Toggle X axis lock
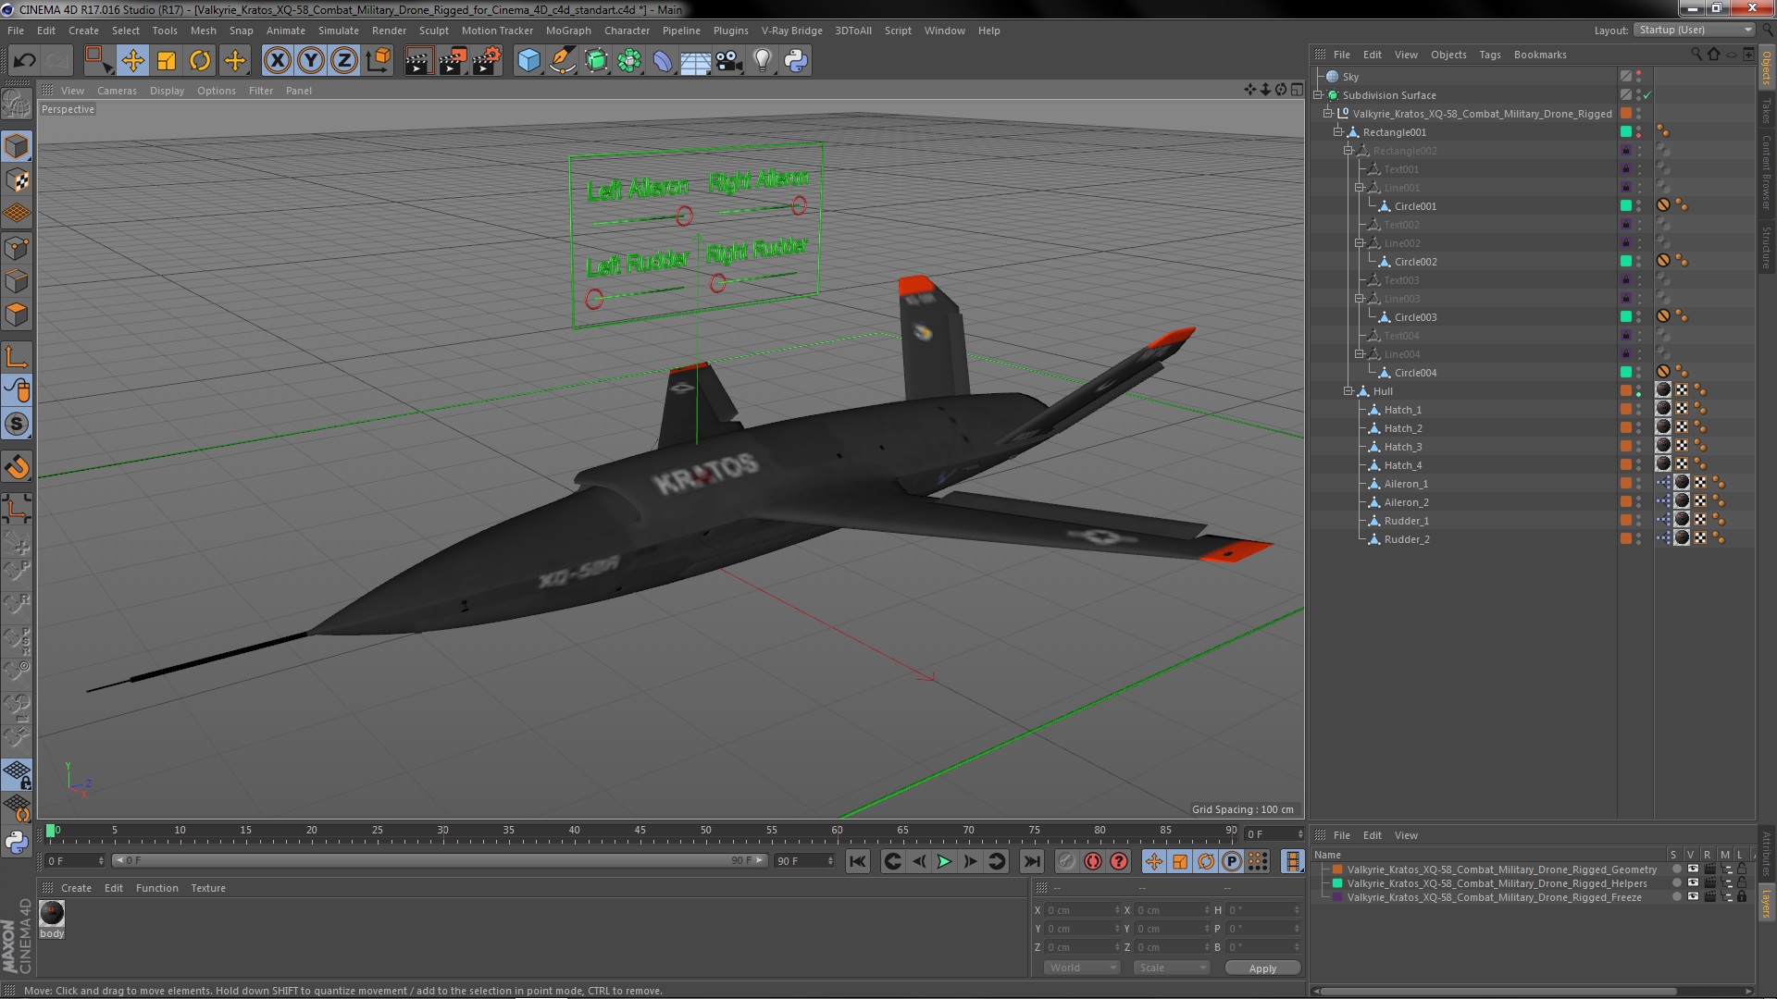This screenshot has width=1777, height=999. [x=277, y=61]
